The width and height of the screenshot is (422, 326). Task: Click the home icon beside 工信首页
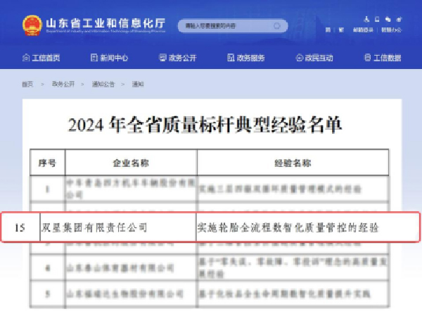point(26,58)
